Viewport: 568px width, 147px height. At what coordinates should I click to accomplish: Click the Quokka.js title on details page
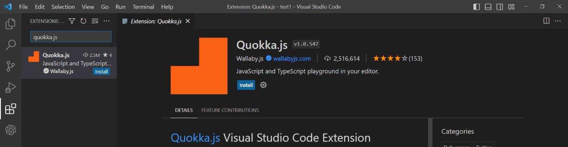[262, 45]
